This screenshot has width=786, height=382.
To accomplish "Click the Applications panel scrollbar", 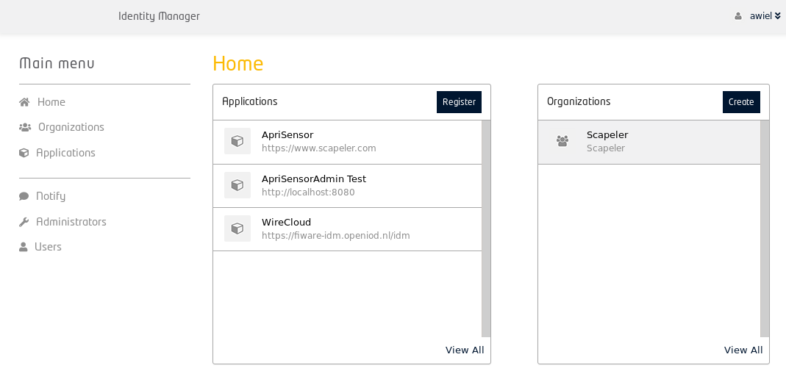I will pyautogui.click(x=486, y=228).
